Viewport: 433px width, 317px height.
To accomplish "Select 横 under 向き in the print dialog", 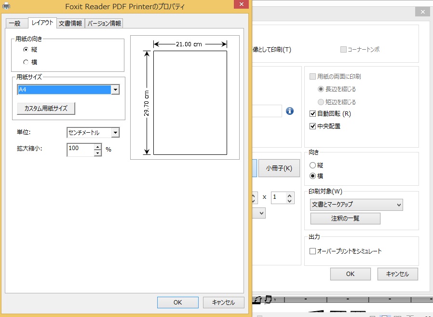I will click(x=312, y=176).
